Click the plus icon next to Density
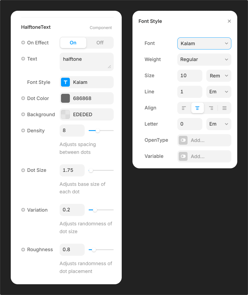248x295 pixels. [x=23, y=130]
